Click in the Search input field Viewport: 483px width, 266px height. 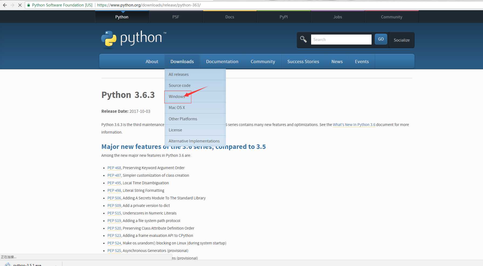(x=341, y=39)
